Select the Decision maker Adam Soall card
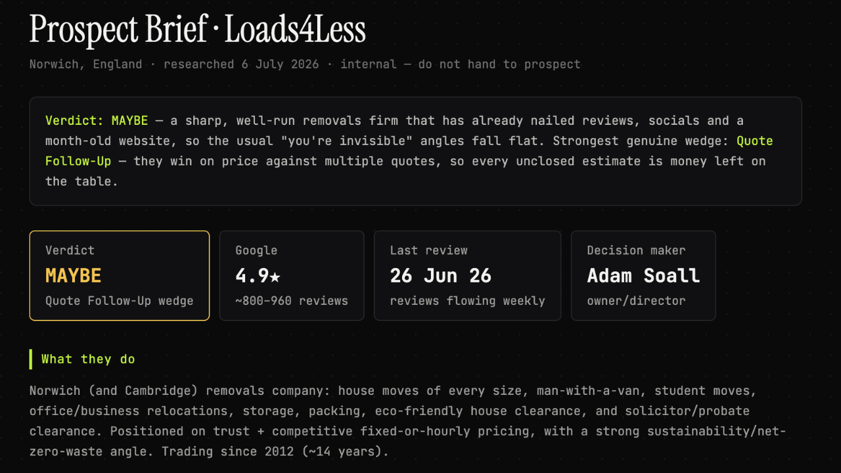The width and height of the screenshot is (841, 473). coord(643,275)
